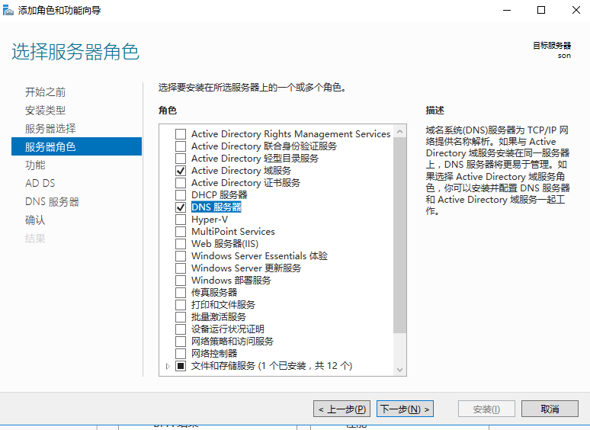This screenshot has height=430, width=590.
Task: Select the Windows 部署服务 role label
Action: click(231, 281)
